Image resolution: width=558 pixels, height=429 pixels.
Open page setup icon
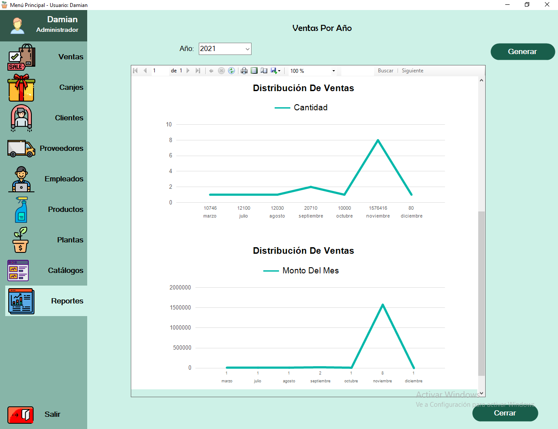click(264, 71)
